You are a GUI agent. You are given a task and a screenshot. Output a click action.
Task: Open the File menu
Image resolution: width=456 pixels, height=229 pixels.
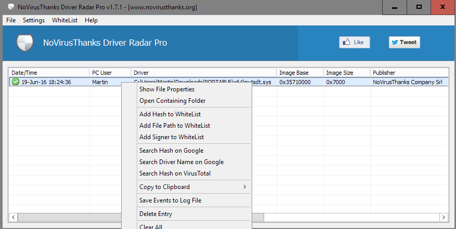(11, 20)
